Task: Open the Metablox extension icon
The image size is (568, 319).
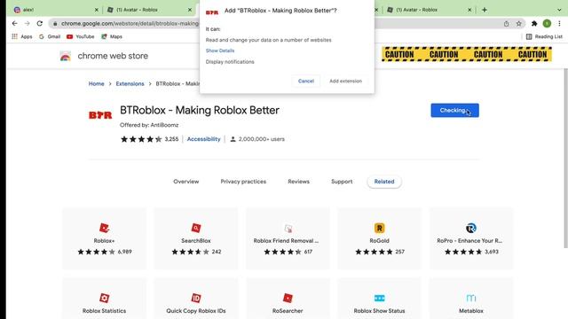Action: 471,298
